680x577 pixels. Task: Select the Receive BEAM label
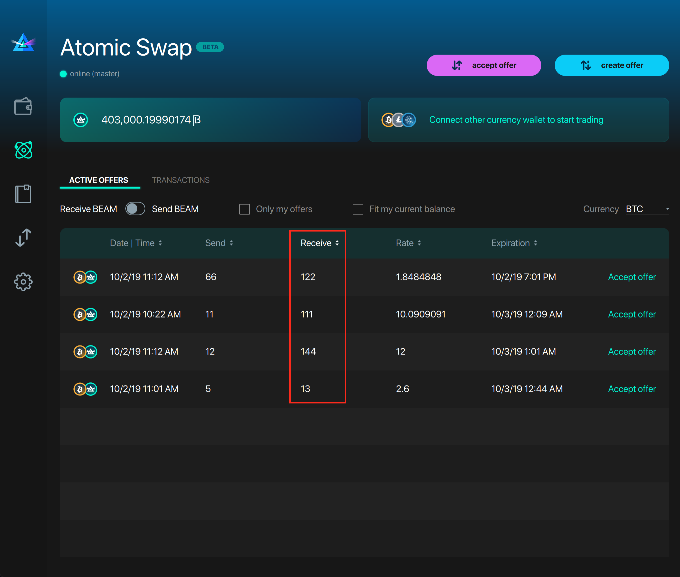pyautogui.click(x=89, y=209)
